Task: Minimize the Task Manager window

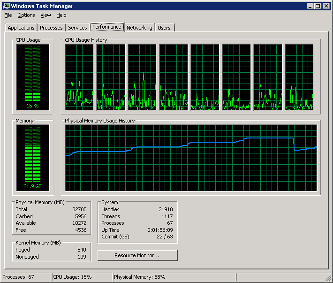Action: coord(310,6)
